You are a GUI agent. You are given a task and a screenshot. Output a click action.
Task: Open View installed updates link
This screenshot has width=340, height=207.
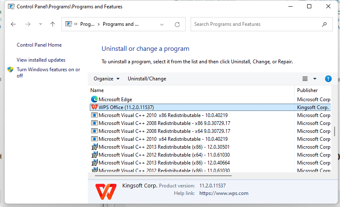click(x=41, y=60)
